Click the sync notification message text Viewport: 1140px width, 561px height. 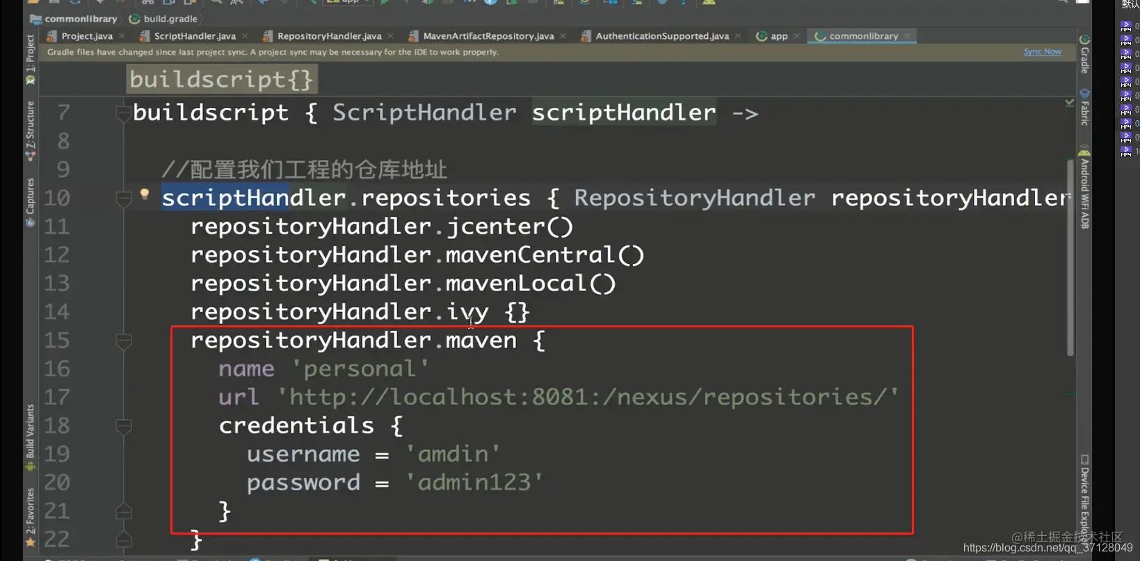click(273, 52)
